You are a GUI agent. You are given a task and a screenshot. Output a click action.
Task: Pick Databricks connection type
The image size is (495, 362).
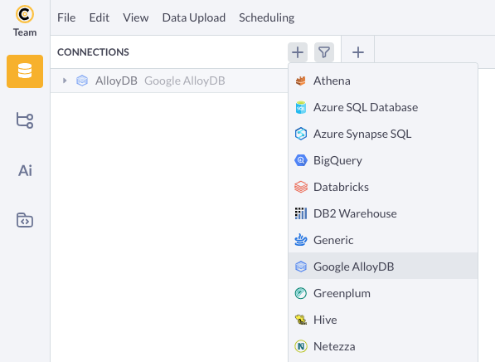click(x=383, y=187)
